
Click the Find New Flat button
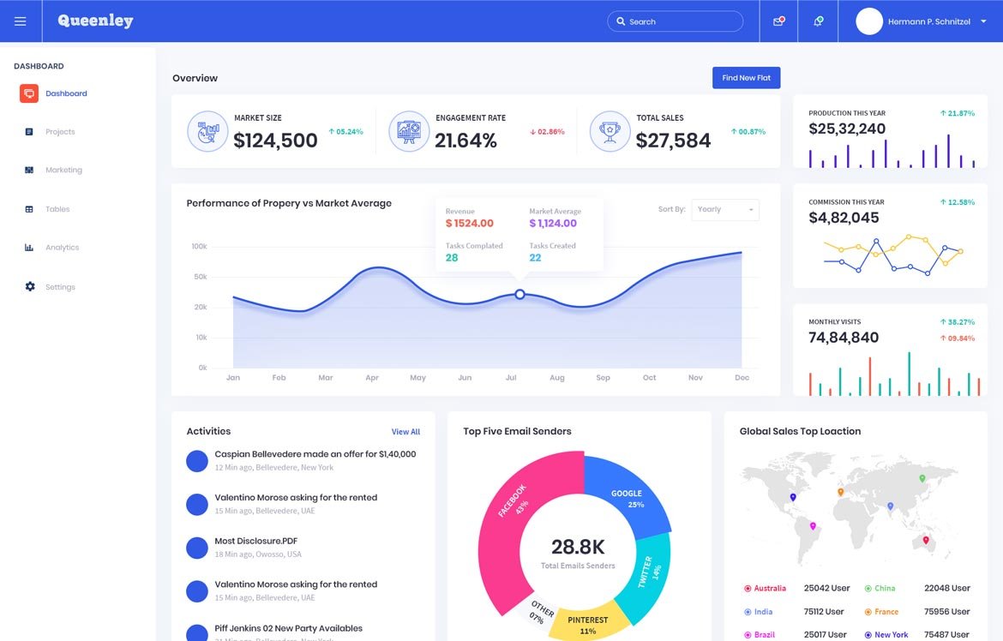point(746,77)
